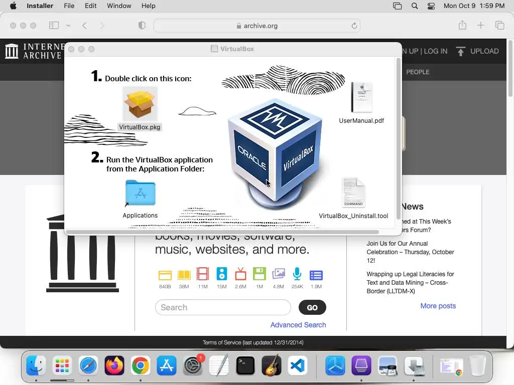Open System Settings from the Dock

(193, 365)
